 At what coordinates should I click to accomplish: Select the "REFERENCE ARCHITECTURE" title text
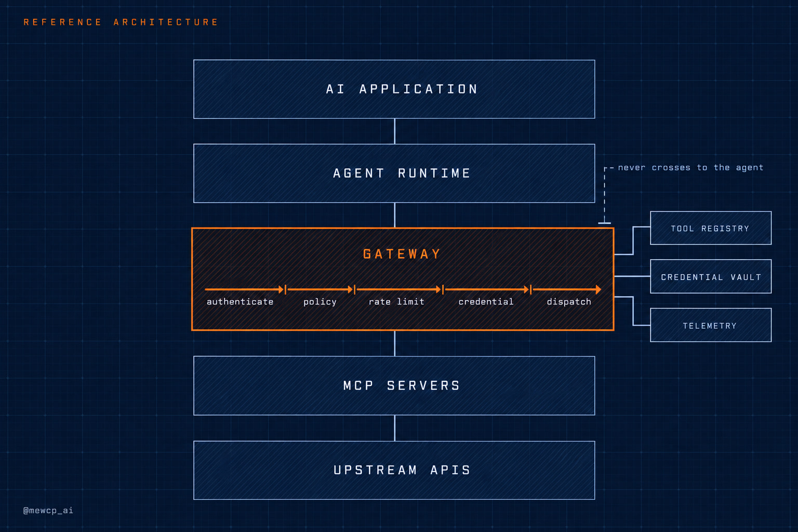coord(121,22)
